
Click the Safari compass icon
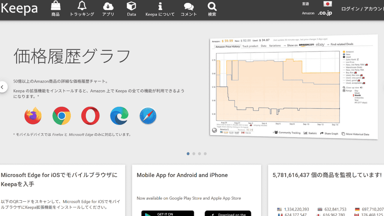148,116
